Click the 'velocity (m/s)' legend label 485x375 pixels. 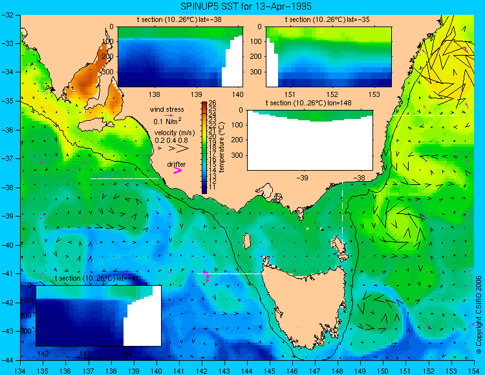point(175,133)
